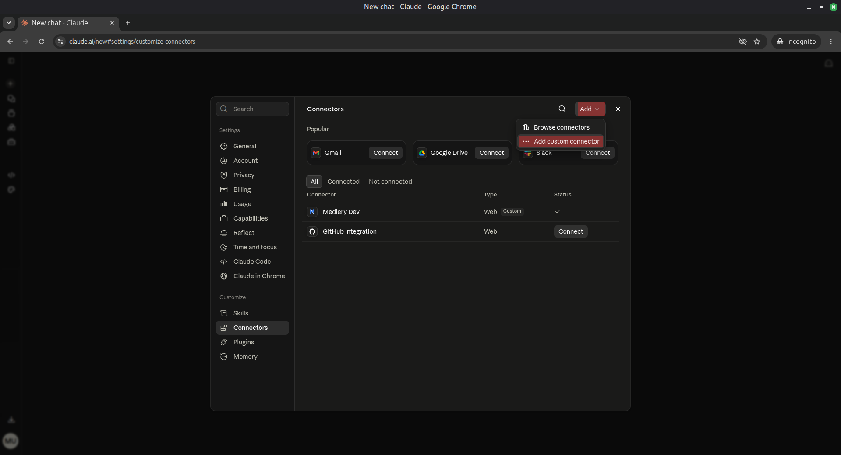Click the Type column header
841x455 pixels.
click(x=490, y=195)
